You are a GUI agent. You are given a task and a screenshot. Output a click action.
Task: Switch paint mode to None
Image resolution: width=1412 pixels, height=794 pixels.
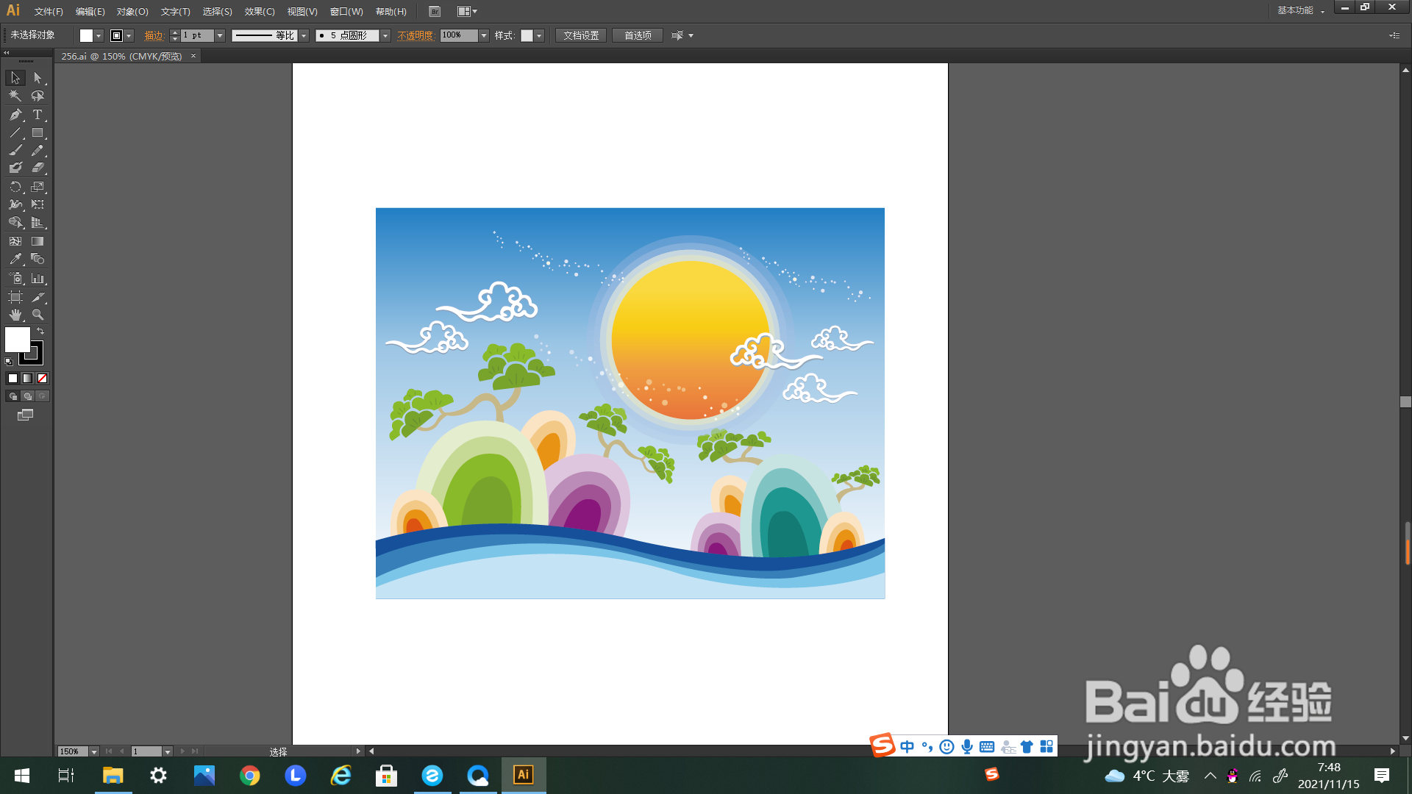point(42,379)
